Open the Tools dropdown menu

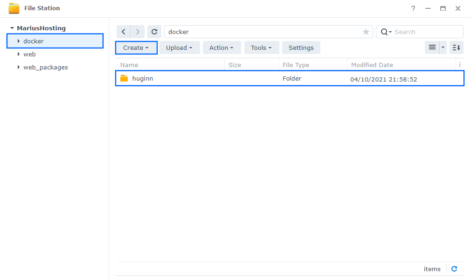point(261,48)
